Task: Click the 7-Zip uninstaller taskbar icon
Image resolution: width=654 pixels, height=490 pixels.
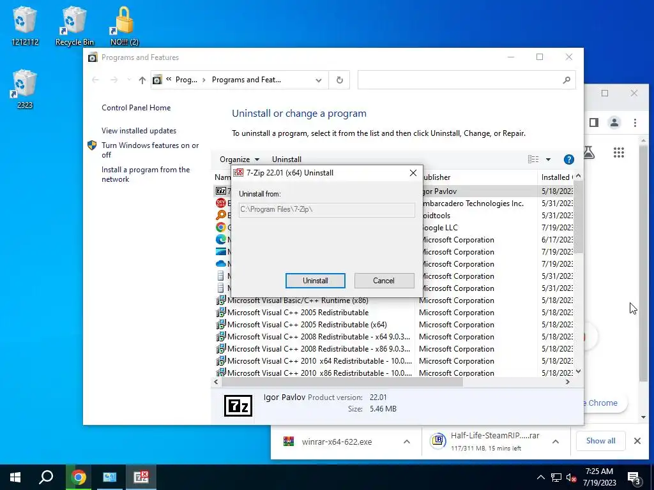Action: click(141, 477)
